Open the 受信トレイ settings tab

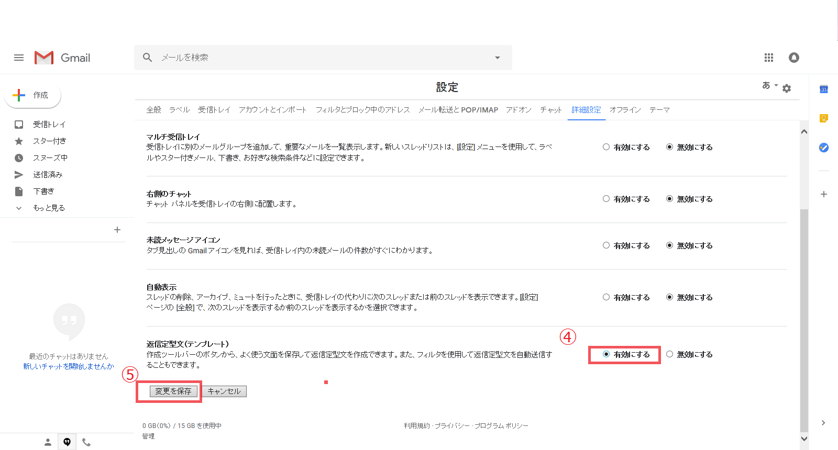(214, 110)
